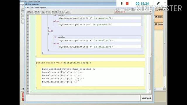Screen dimensions: 187x105
Task: Click the editor vertical scrollbar thumb
Action: pyautogui.click(x=150, y=73)
